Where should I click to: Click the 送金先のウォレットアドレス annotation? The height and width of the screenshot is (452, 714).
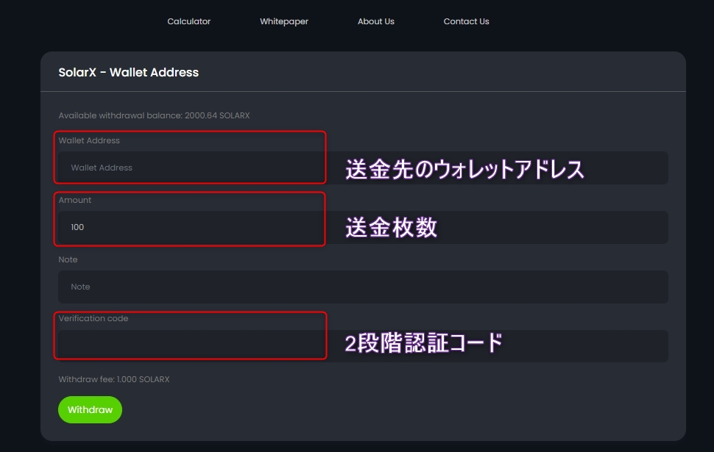(x=464, y=170)
